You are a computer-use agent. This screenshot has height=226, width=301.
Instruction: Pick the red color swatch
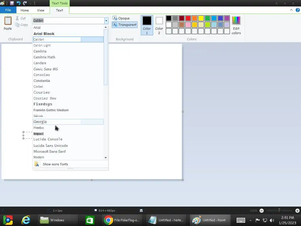pyautogui.click(x=188, y=18)
